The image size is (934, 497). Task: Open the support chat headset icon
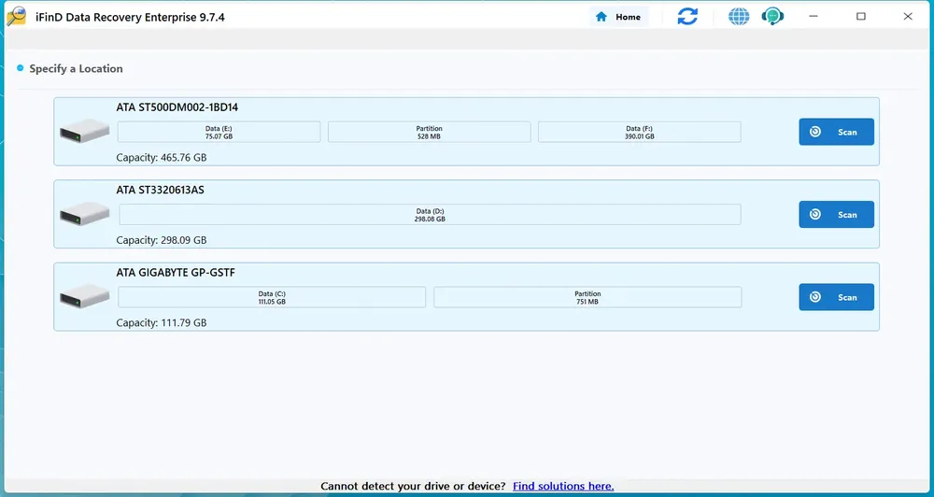tap(772, 17)
